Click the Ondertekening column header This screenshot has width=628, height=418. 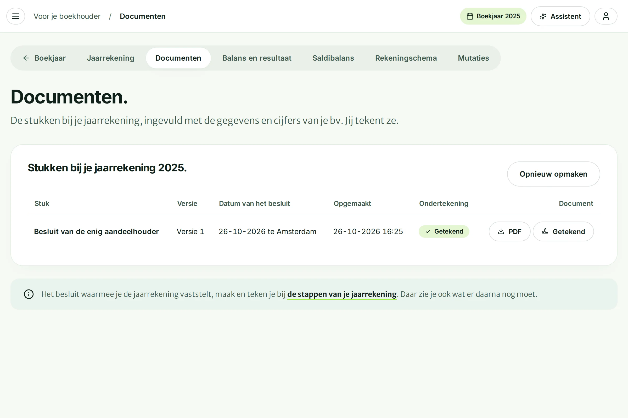(x=444, y=204)
